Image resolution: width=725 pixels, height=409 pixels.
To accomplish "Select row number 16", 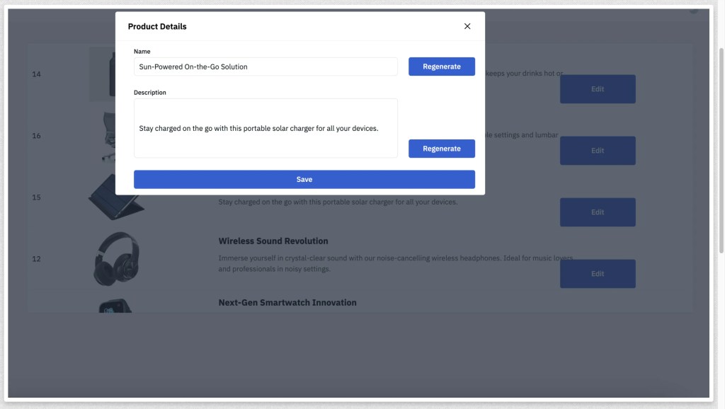I will click(x=37, y=135).
